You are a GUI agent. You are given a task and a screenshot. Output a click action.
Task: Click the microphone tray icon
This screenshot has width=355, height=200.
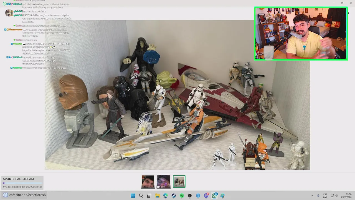coord(318,196)
